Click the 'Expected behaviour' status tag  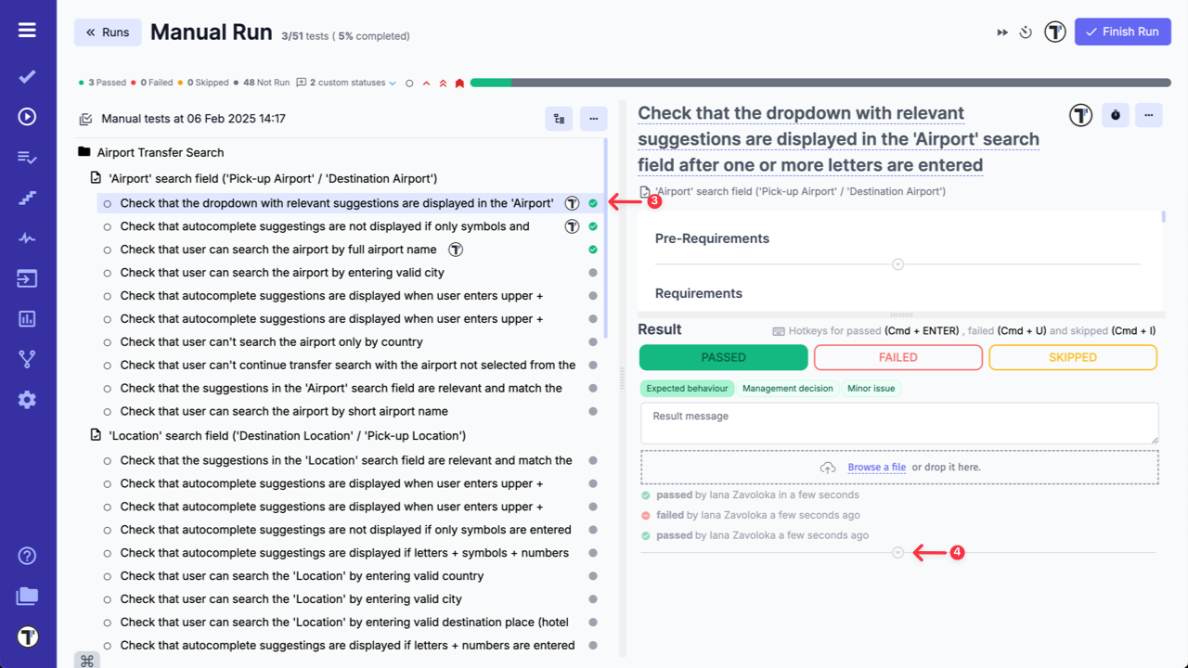tap(687, 388)
